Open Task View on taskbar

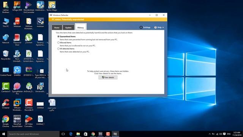[x=63, y=134]
